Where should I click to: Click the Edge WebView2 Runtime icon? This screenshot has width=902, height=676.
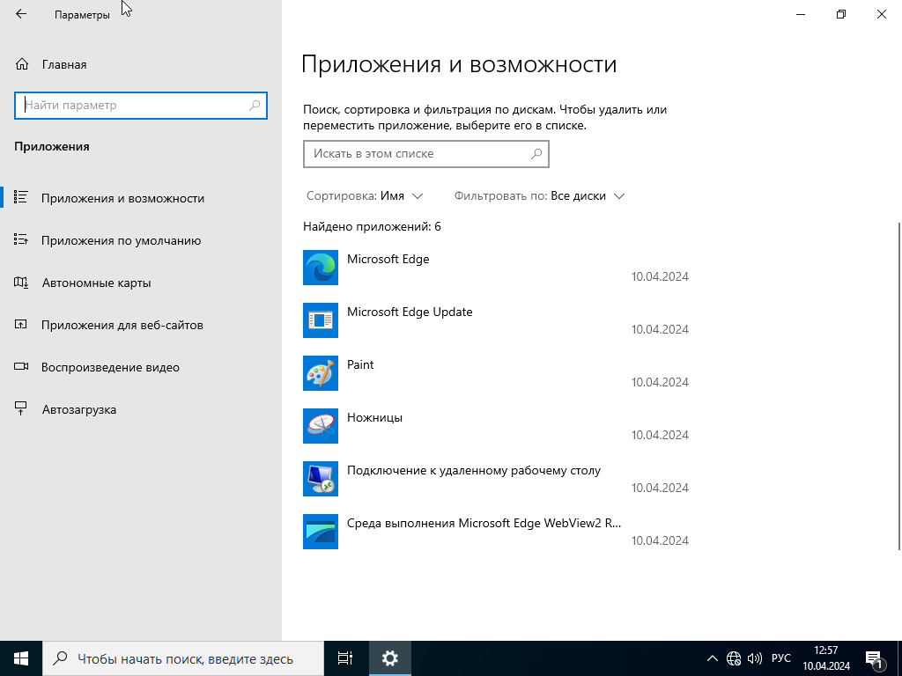click(321, 532)
